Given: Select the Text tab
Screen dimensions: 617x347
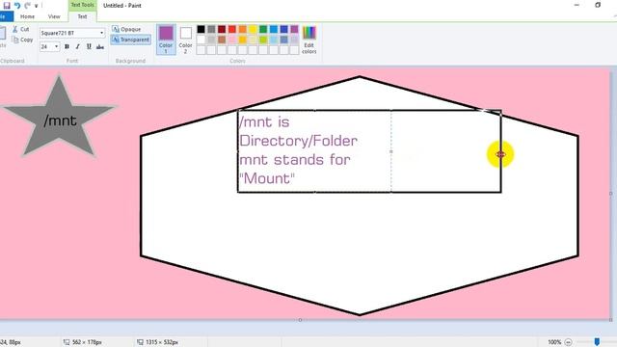Looking at the screenshot, I should click(82, 16).
